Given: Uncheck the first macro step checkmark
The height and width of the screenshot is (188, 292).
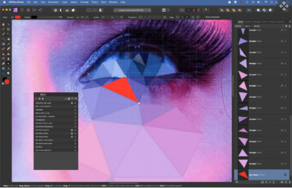Looking at the screenshot, I should pyautogui.click(x=75, y=103).
